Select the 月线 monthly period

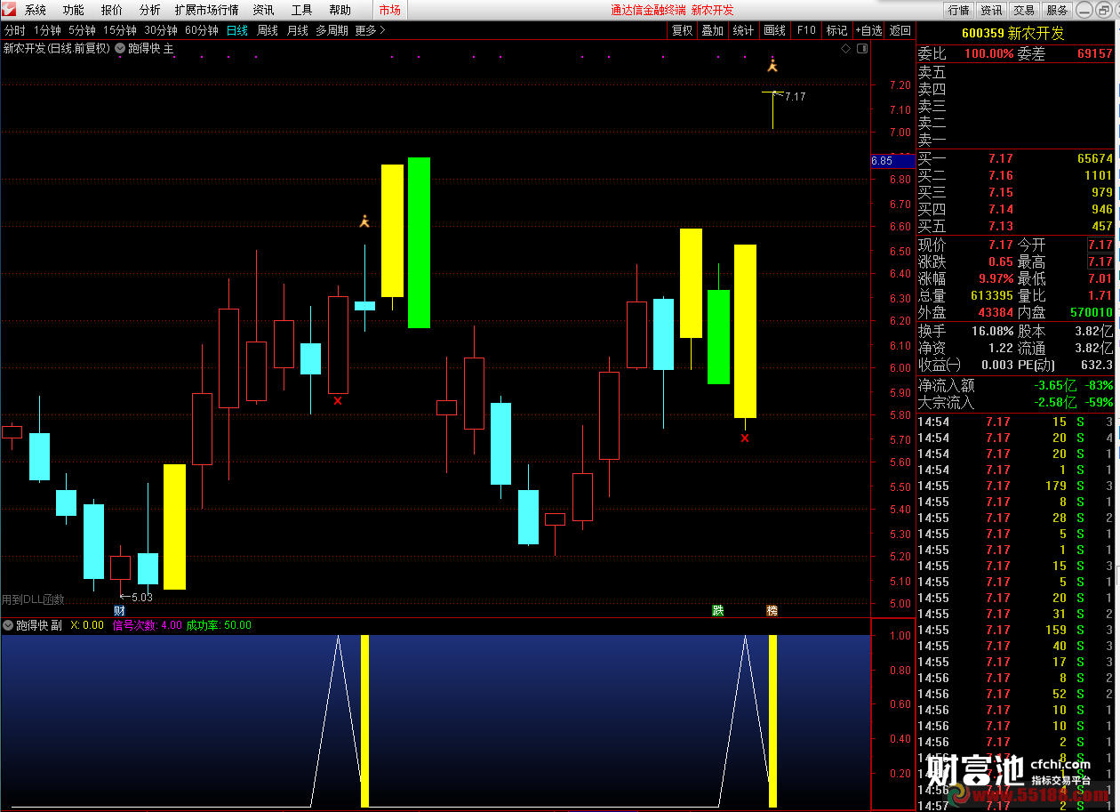coord(297,30)
